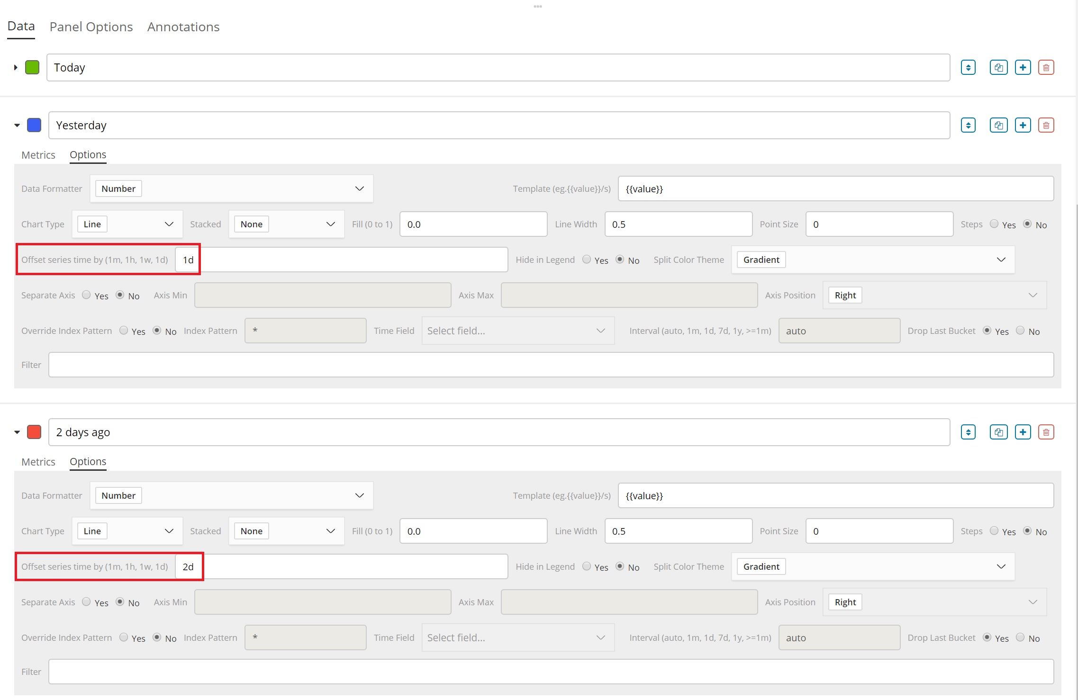
Task: Open Options for the 2 days ago series
Action: click(x=88, y=462)
